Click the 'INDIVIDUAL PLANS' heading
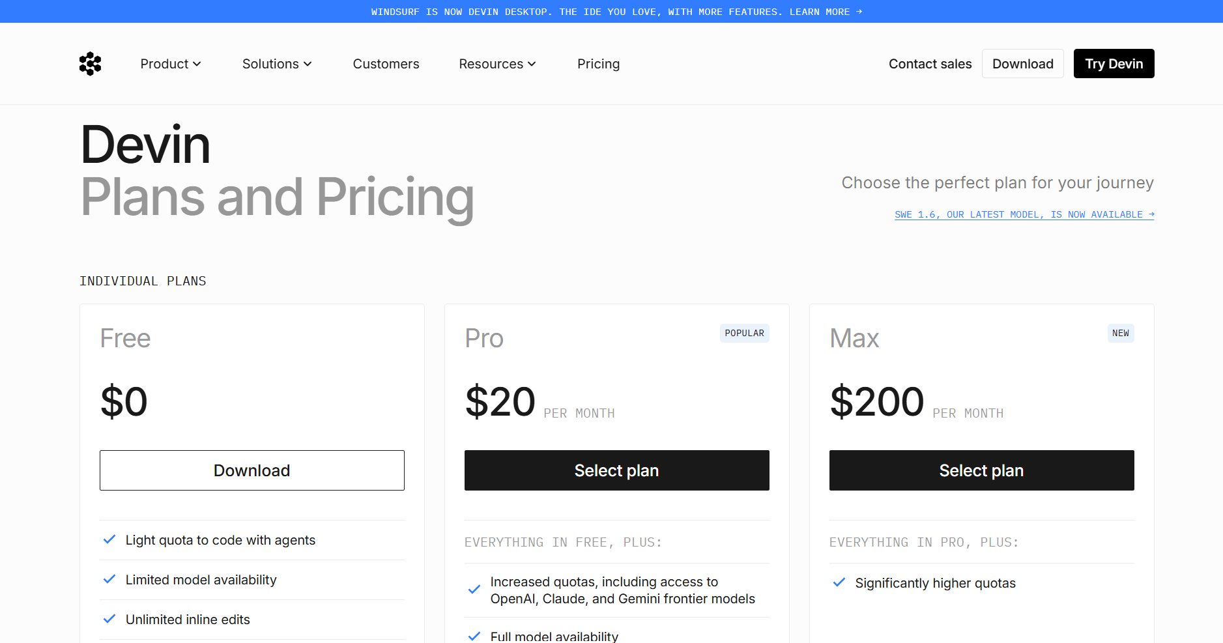This screenshot has width=1223, height=643. (x=143, y=281)
